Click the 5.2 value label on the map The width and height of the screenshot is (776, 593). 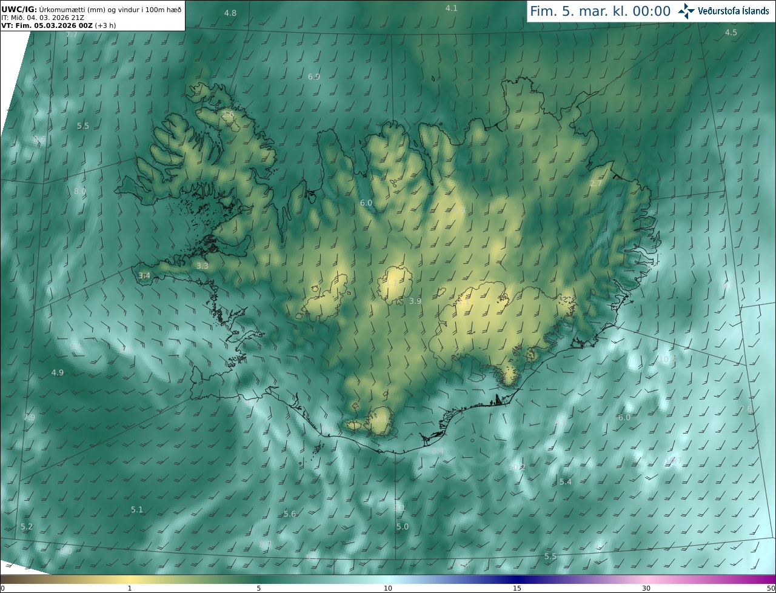(x=27, y=527)
